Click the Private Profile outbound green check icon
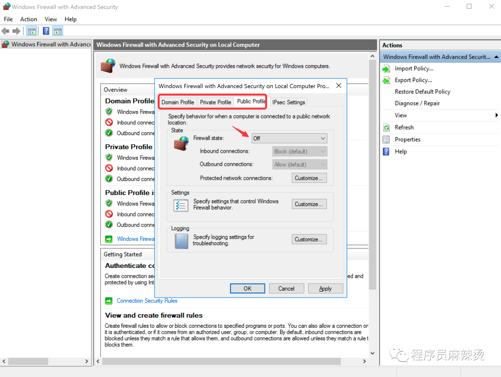Screen dimensions: 501x377 (109, 179)
